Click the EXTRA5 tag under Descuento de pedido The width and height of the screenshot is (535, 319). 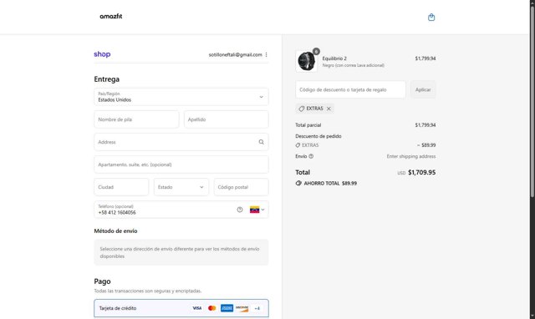307,145
